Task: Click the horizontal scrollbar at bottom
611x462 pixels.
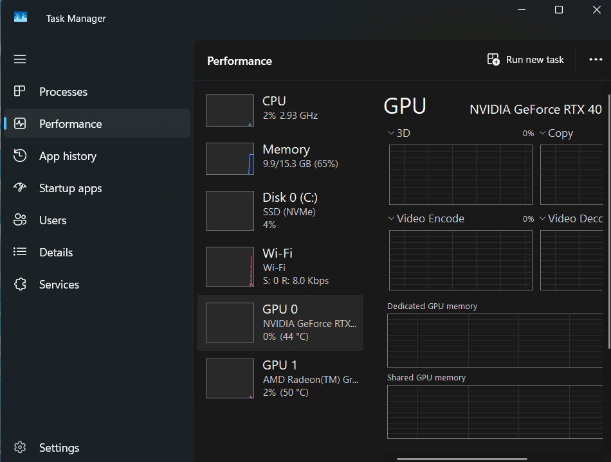Action: [462, 459]
